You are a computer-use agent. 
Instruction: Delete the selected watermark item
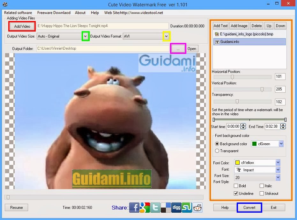coord(256,26)
